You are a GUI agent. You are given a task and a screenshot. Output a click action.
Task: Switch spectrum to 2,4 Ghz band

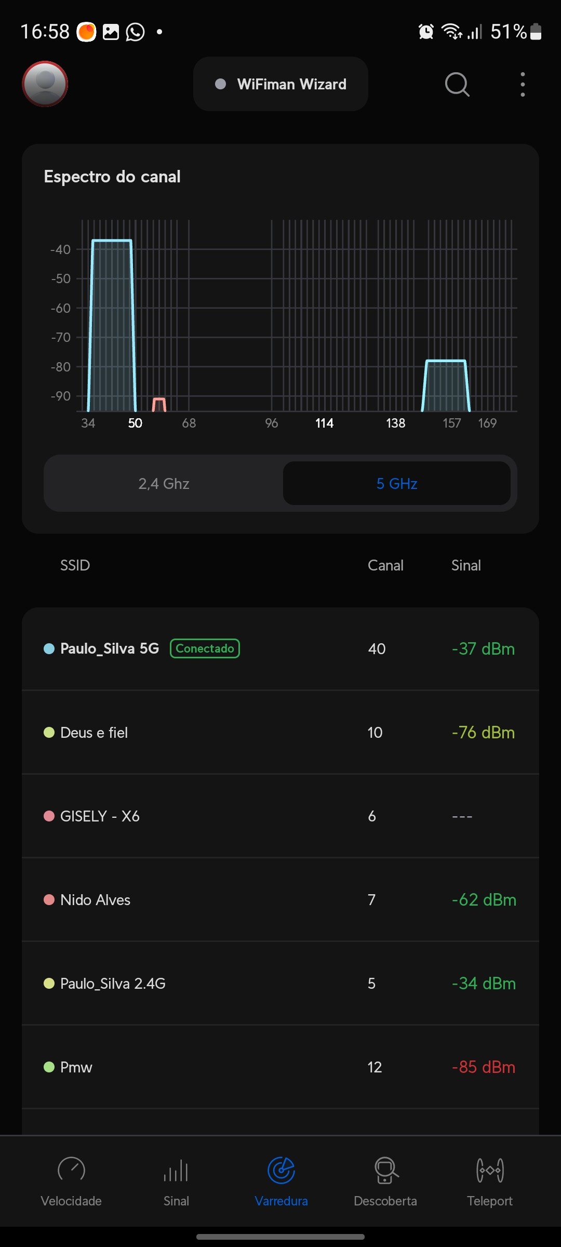pos(164,484)
